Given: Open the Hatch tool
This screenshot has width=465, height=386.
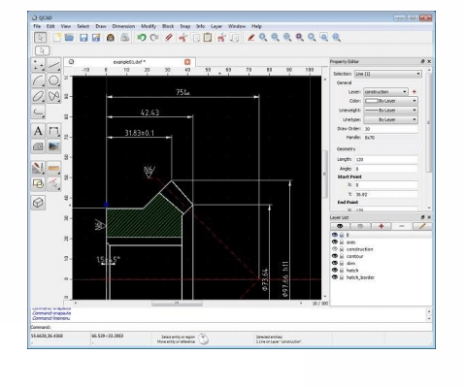Looking at the screenshot, I should (38, 146).
